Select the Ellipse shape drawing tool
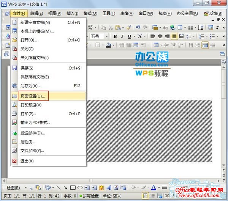The width and height of the screenshot is (228, 201). tap(80, 187)
